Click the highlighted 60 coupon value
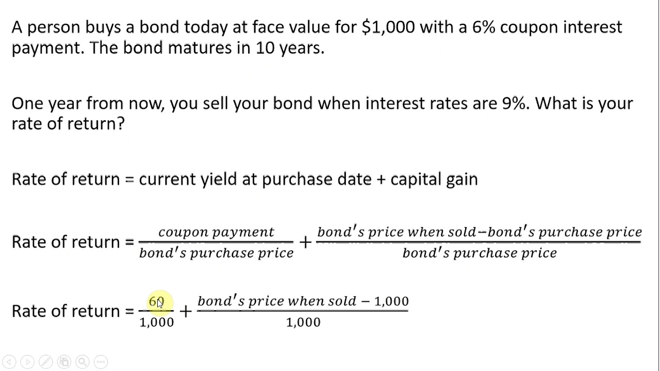 coord(156,301)
